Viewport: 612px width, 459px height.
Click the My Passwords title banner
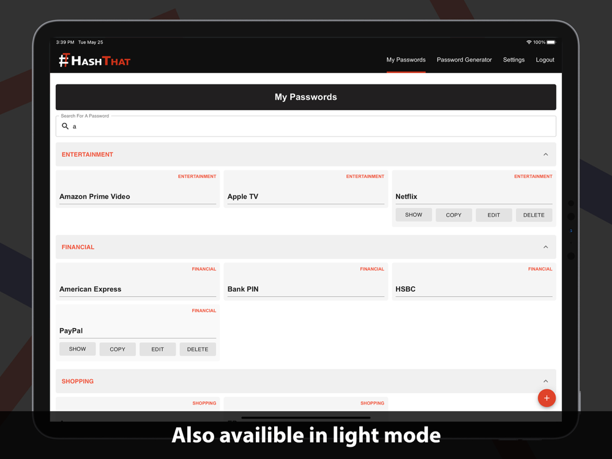[x=306, y=97]
